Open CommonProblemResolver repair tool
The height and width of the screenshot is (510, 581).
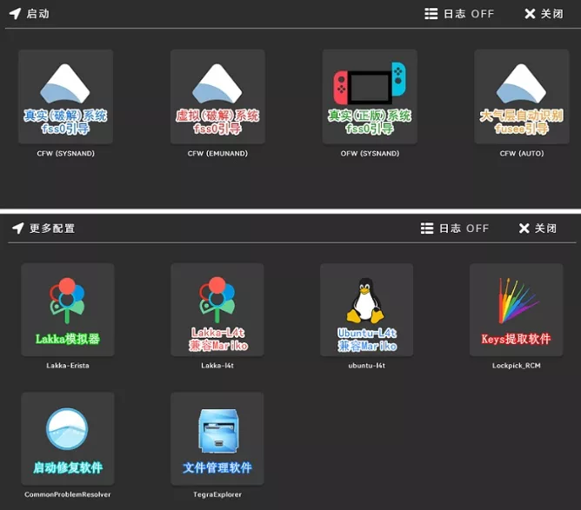68,439
